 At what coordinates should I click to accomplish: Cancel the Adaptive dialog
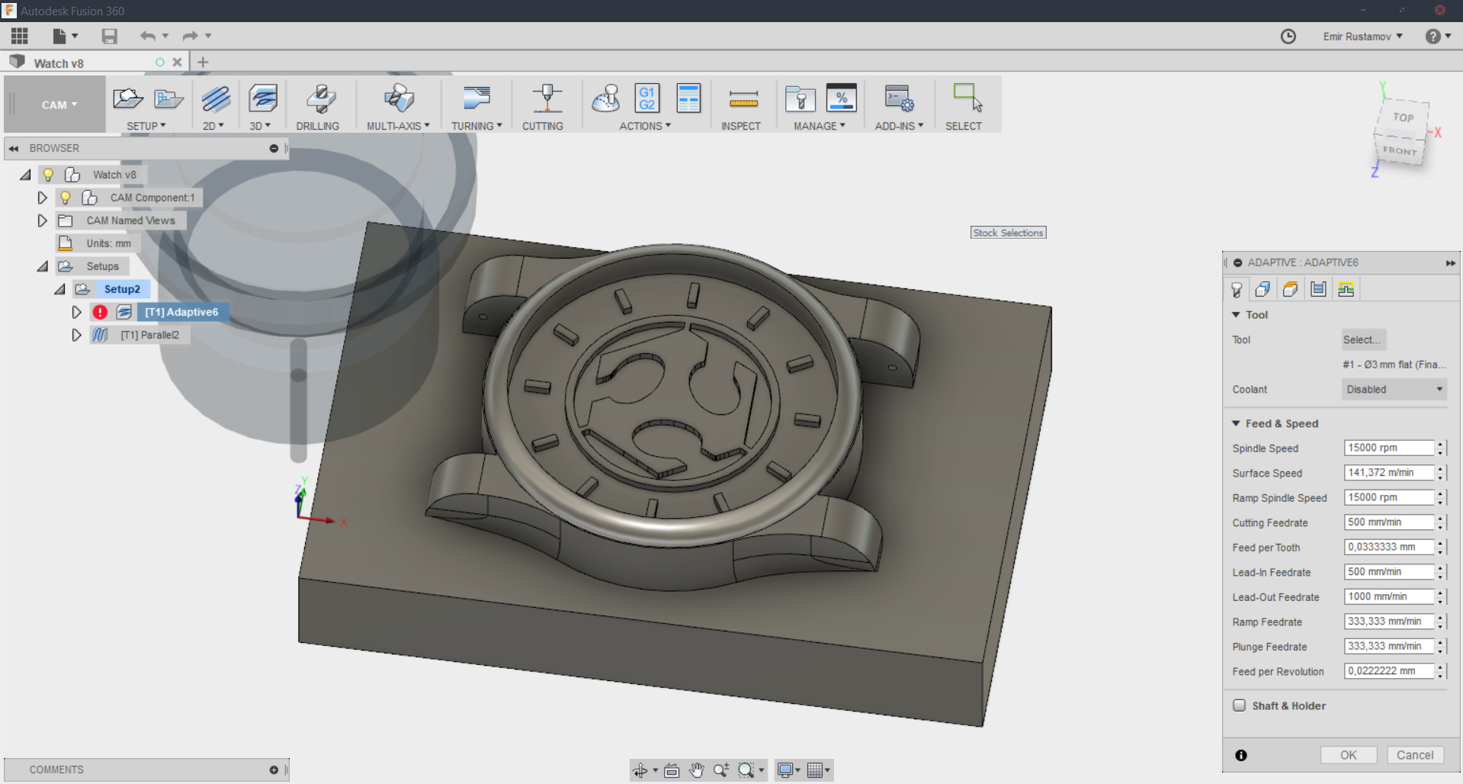point(1415,755)
